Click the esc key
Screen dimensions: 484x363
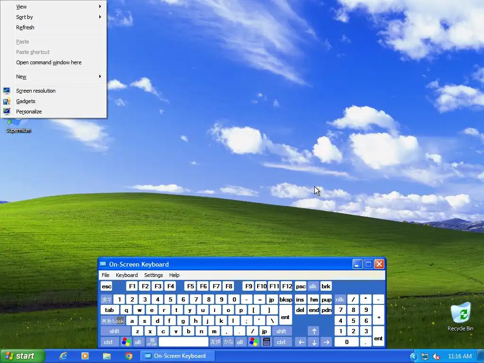pyautogui.click(x=106, y=286)
